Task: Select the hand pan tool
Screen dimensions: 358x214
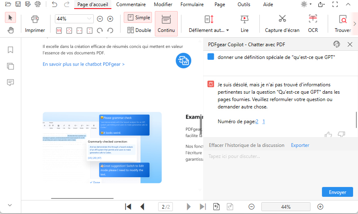Action: [10, 30]
